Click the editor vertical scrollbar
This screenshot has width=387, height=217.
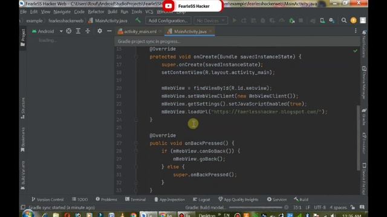pos(359,138)
